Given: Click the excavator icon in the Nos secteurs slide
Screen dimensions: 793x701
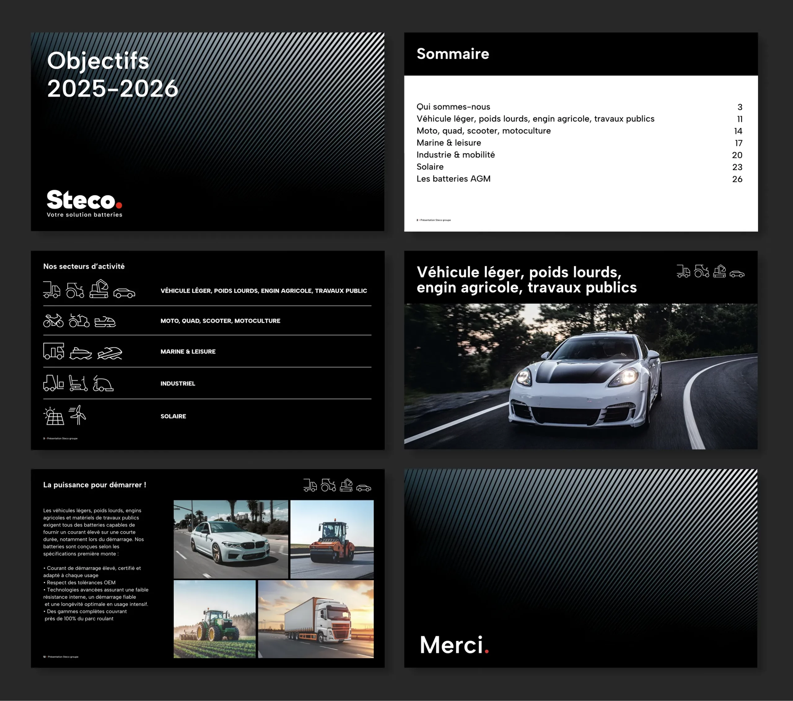Looking at the screenshot, I should [x=99, y=289].
